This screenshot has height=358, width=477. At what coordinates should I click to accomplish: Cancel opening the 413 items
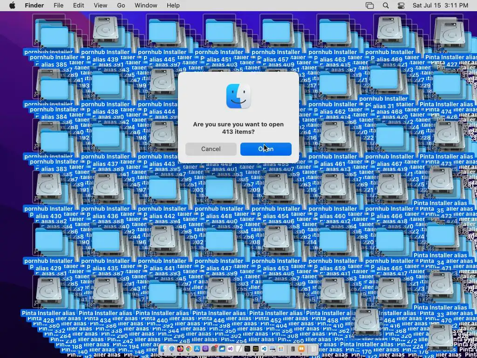tap(211, 149)
